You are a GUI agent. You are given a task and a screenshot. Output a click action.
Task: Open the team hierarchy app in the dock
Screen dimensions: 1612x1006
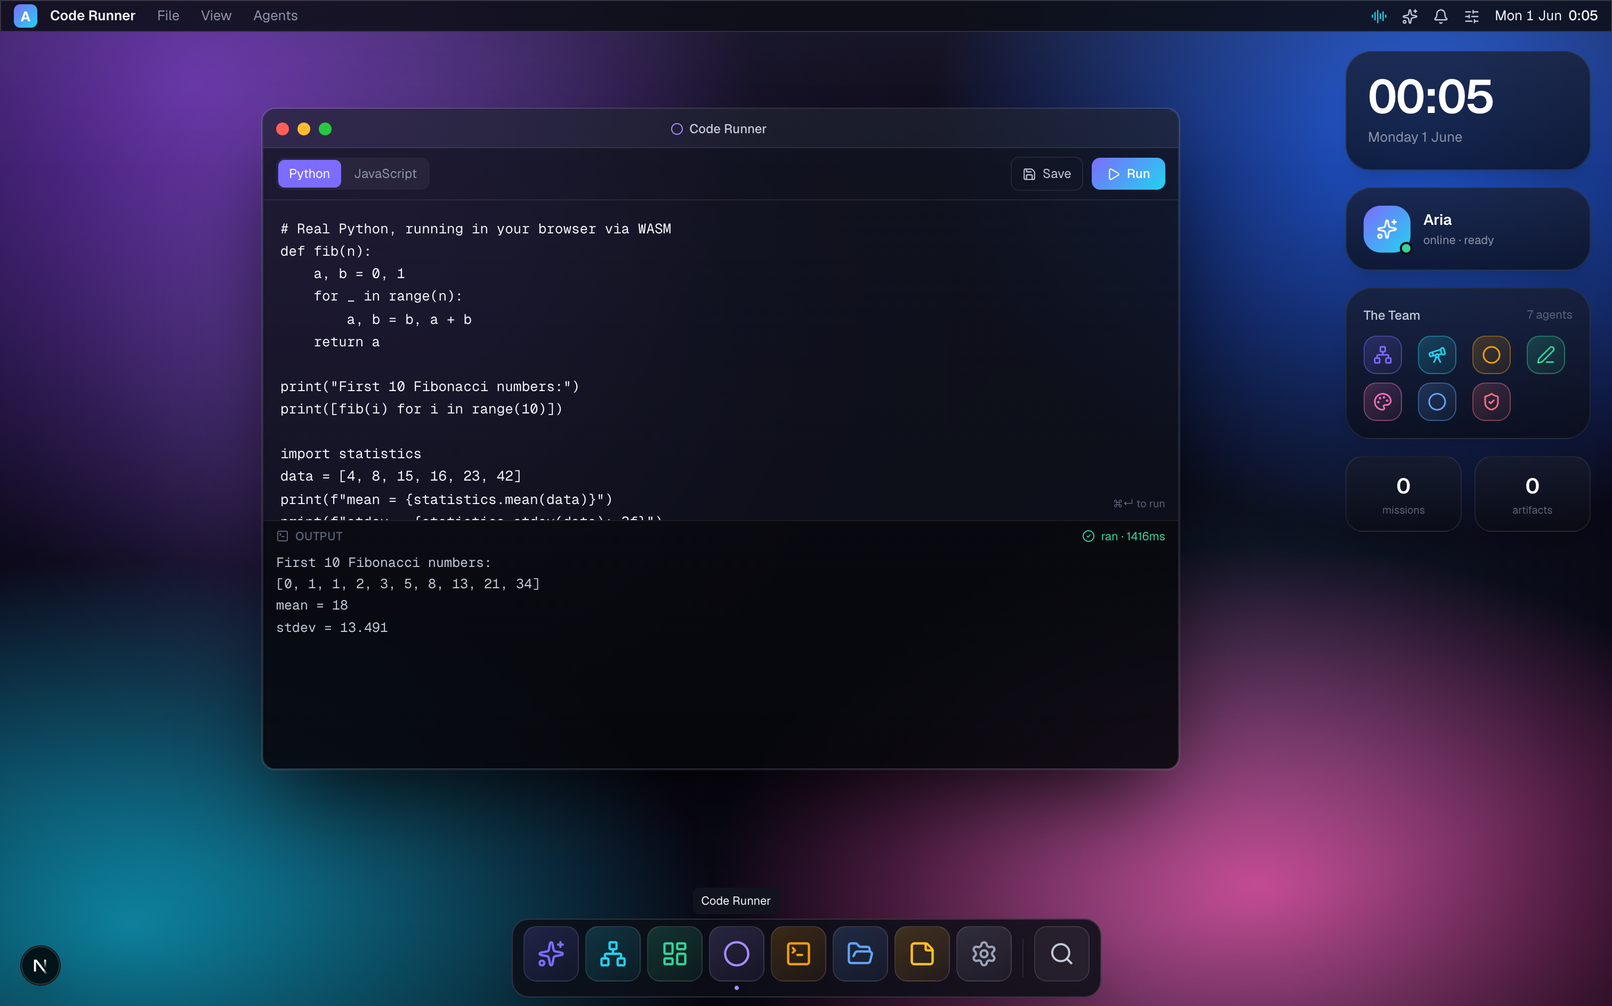coord(612,953)
